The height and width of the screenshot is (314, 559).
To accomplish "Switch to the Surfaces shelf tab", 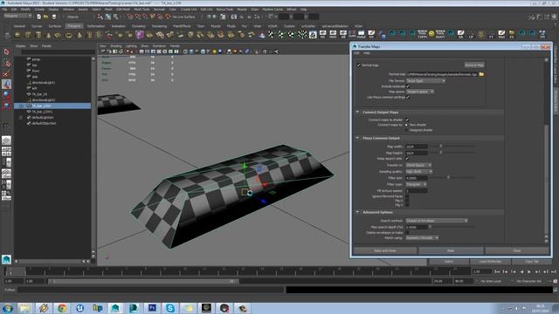I will pos(54,26).
